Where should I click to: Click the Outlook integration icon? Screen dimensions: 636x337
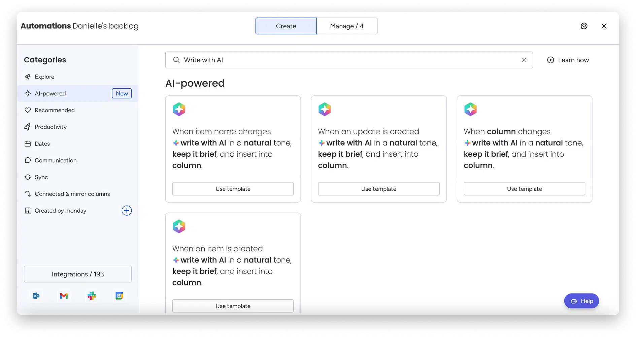pyautogui.click(x=36, y=296)
